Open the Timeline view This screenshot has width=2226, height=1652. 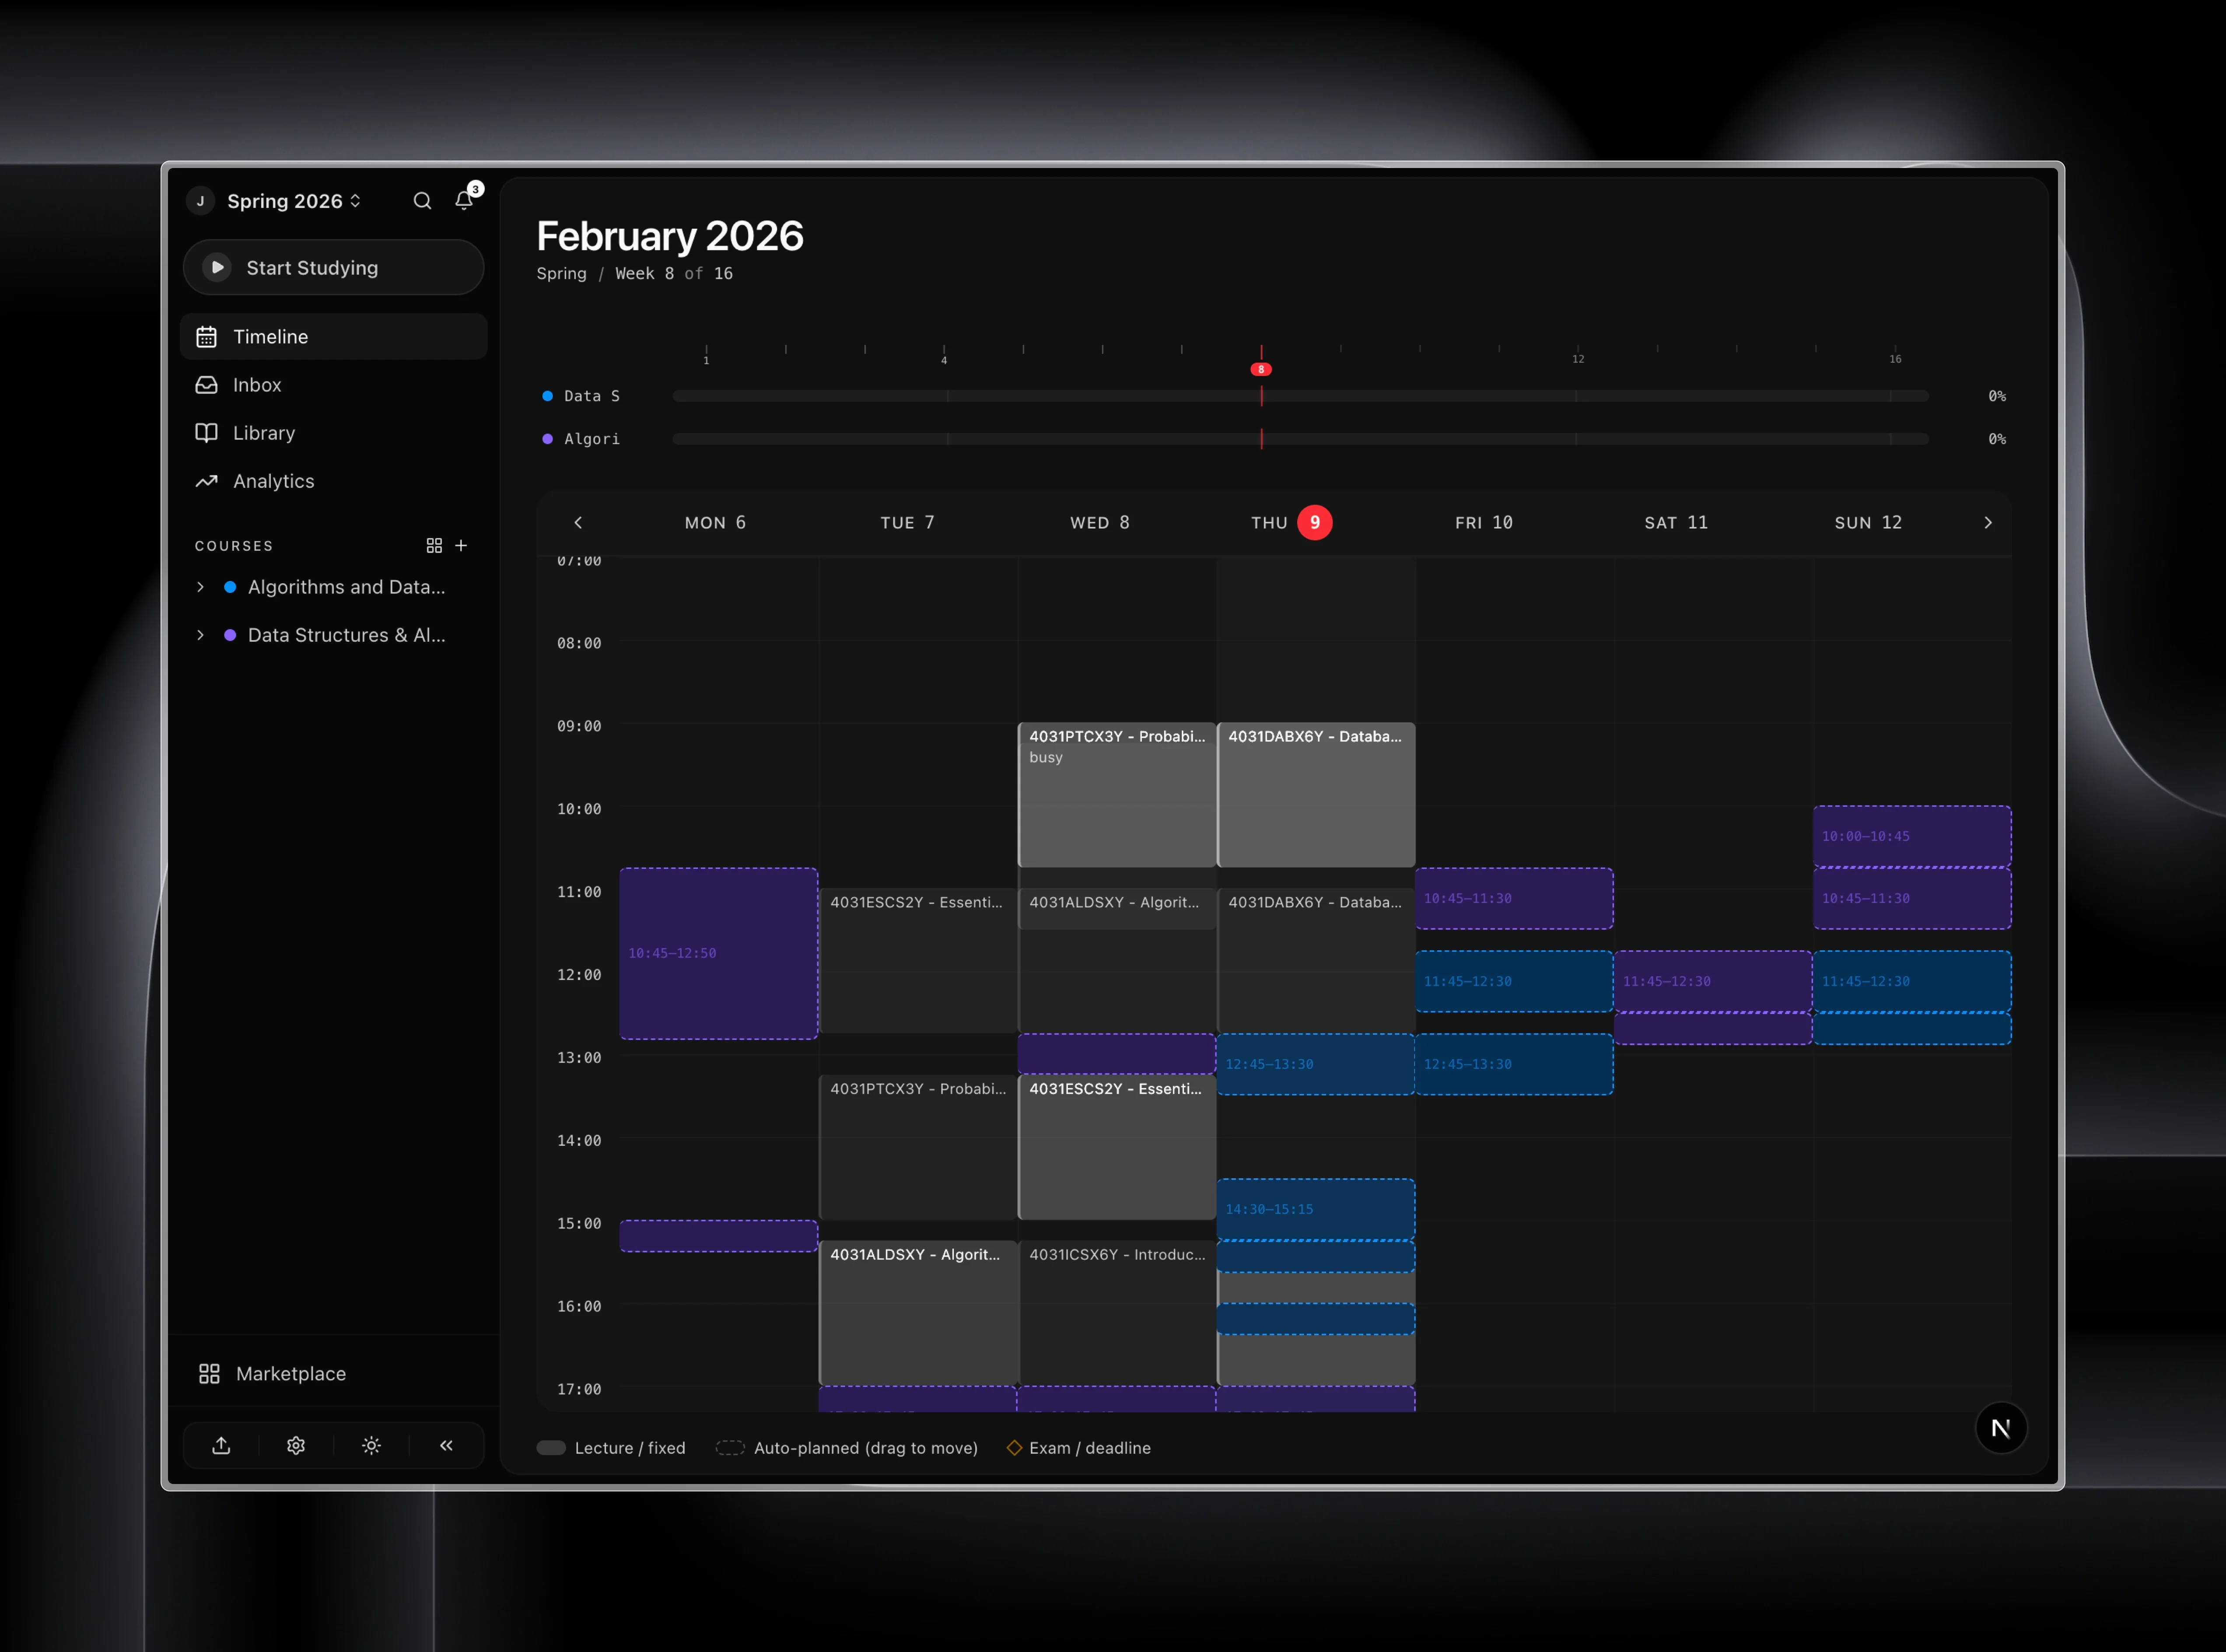[x=270, y=336]
